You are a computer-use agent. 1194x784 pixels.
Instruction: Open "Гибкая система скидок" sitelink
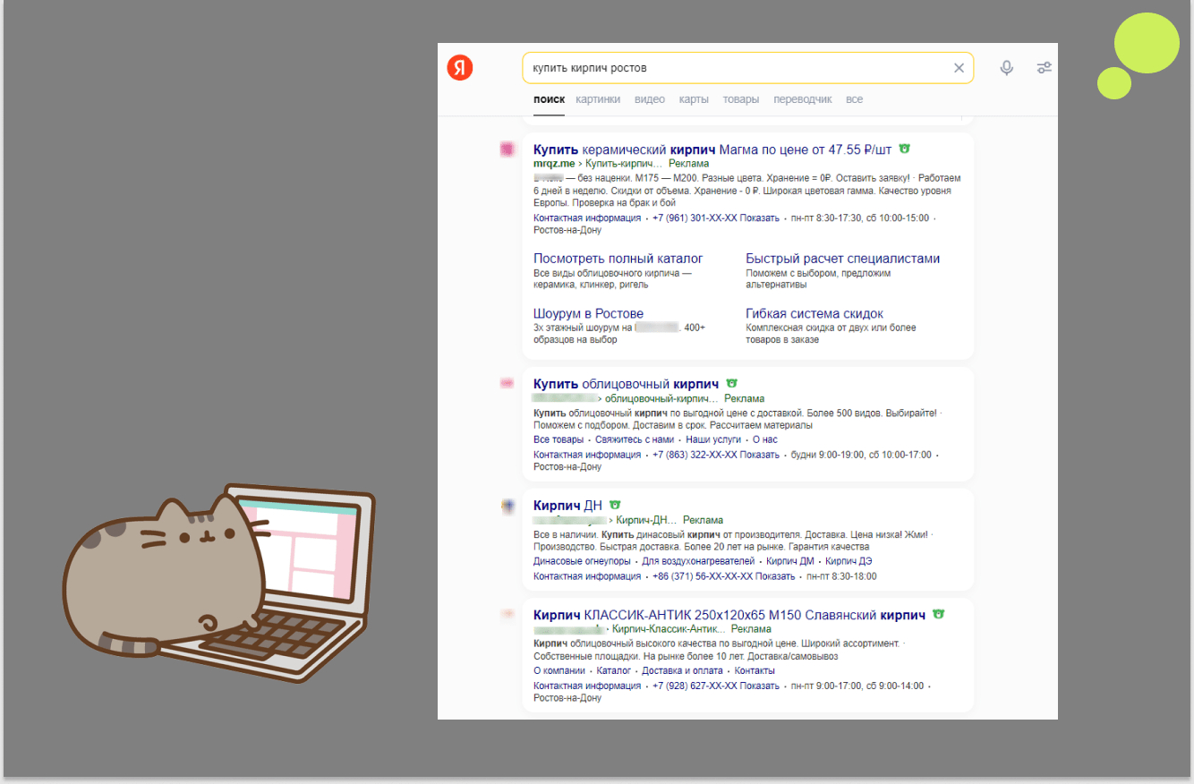[x=814, y=313]
